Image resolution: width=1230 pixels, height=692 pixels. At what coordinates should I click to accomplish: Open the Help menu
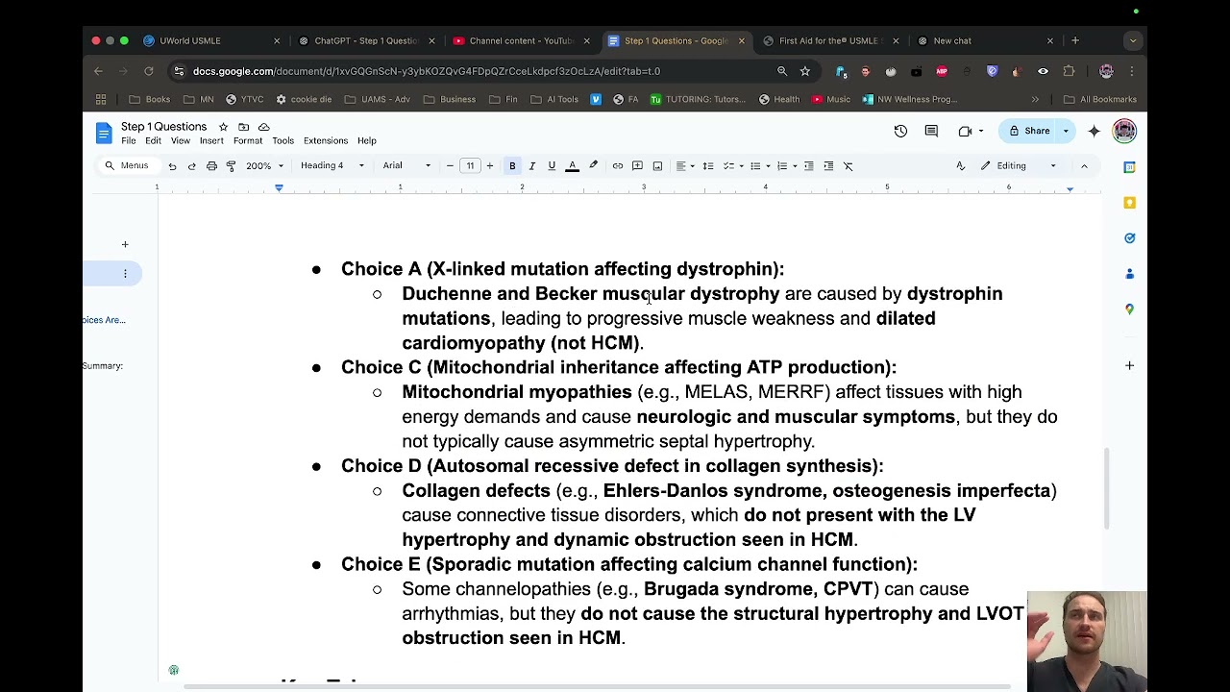(x=367, y=140)
